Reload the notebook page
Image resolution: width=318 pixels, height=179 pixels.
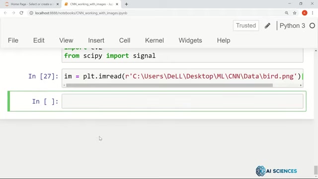[21, 13]
